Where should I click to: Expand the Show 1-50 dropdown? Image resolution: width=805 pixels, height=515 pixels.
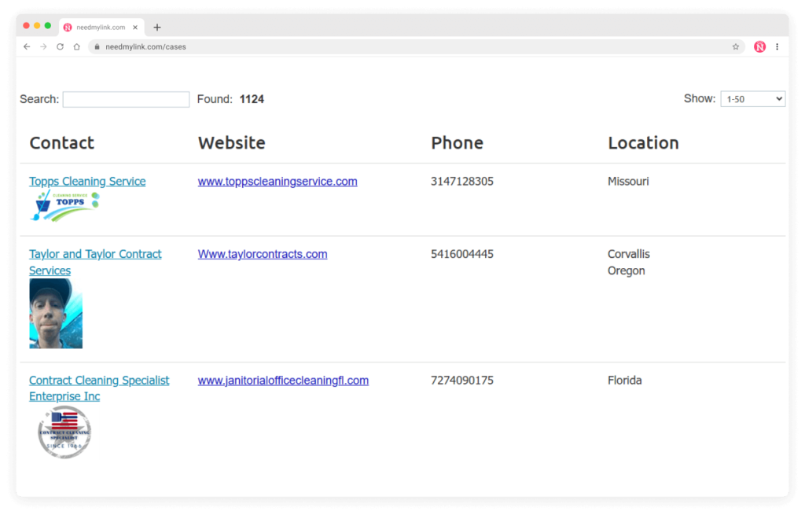click(752, 99)
